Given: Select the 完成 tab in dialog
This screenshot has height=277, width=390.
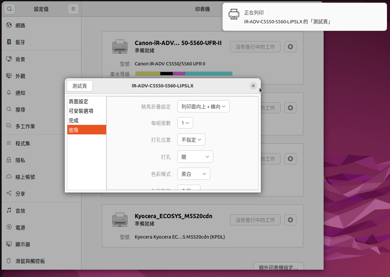Looking at the screenshot, I should click(x=86, y=120).
